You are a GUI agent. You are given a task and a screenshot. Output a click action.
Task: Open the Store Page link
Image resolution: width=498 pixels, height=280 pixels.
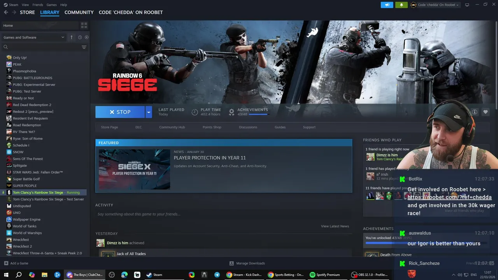pos(109,127)
